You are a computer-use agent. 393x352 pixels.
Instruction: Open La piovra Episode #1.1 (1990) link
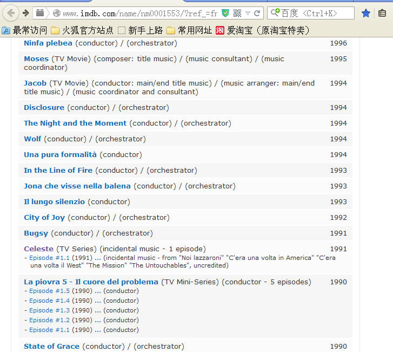tap(49, 330)
